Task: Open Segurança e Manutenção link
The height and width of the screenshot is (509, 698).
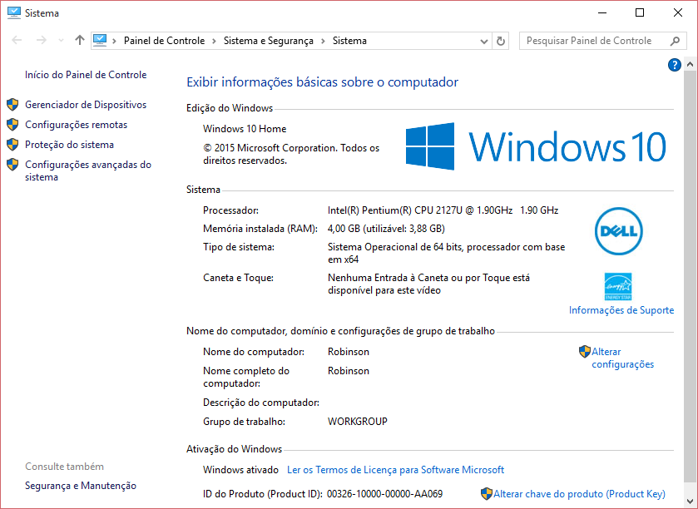Action: pos(81,486)
